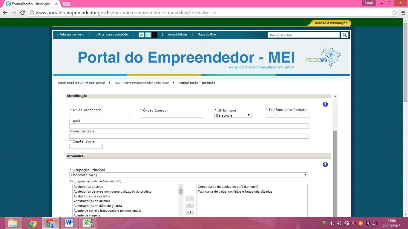This screenshot has width=408, height=229.
Task: Click the form panel scroll up arrow
Action: [335, 97]
